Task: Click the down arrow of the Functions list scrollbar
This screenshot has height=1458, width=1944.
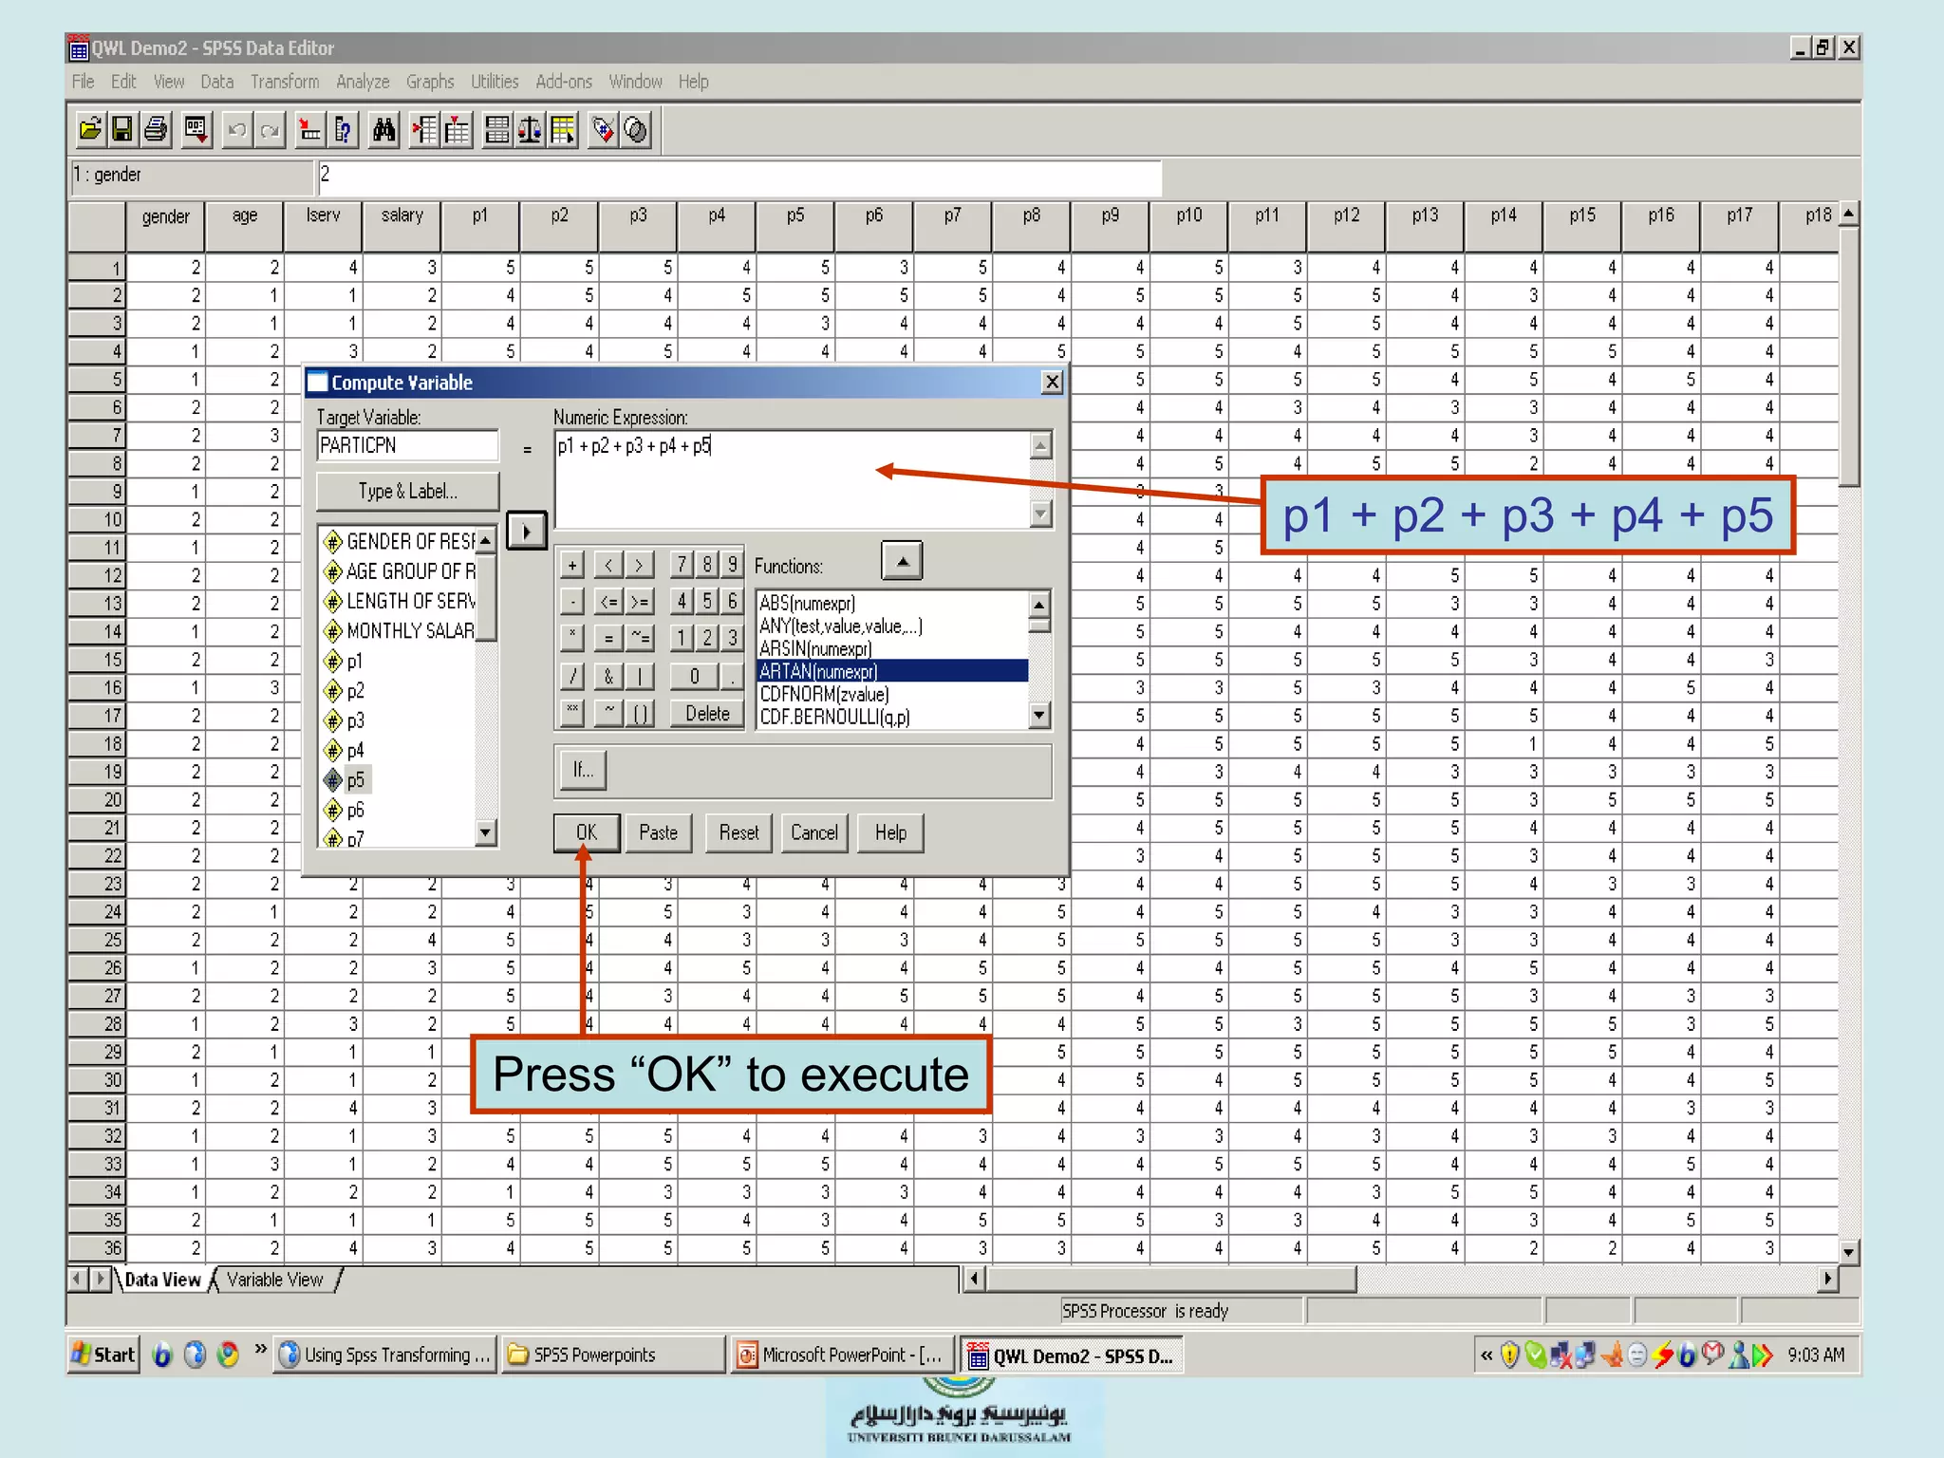Action: 1040,716
